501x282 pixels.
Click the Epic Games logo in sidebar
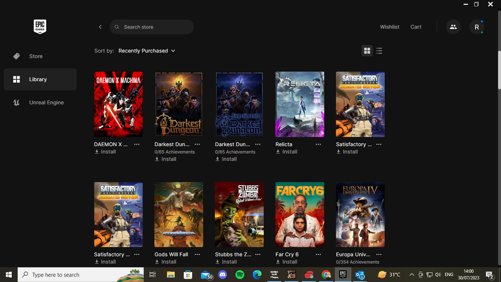(40, 27)
